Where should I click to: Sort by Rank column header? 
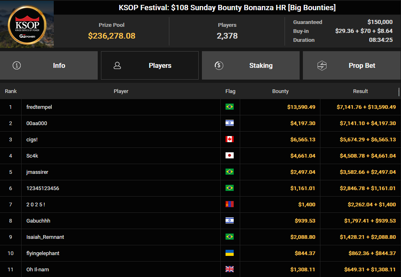11,91
